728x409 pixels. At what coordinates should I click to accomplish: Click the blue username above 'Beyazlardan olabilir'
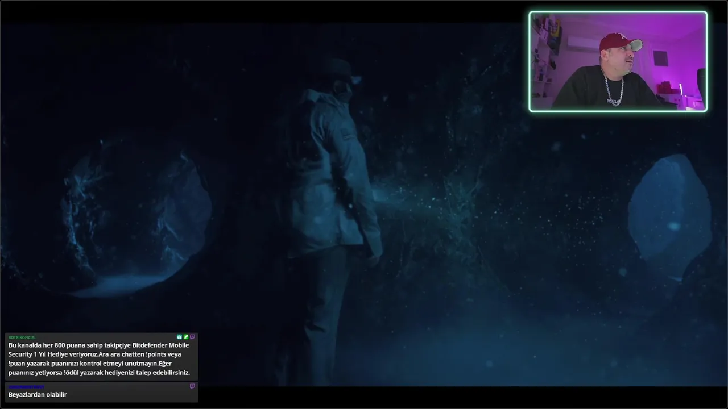click(x=26, y=387)
